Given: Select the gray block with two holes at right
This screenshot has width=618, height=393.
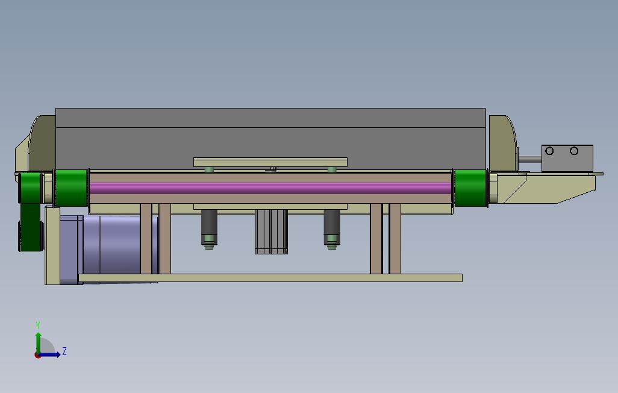Looking at the screenshot, I should (567, 159).
